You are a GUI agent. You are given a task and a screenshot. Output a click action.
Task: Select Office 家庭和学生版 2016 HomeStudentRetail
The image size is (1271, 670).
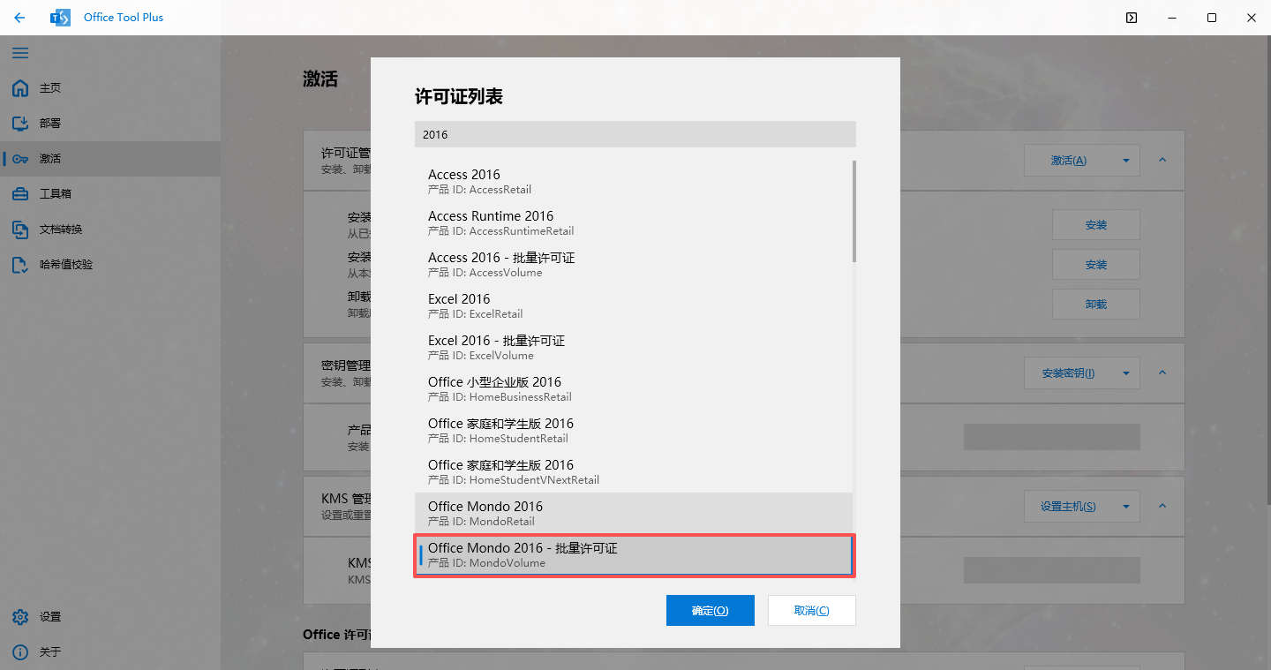[x=634, y=431]
